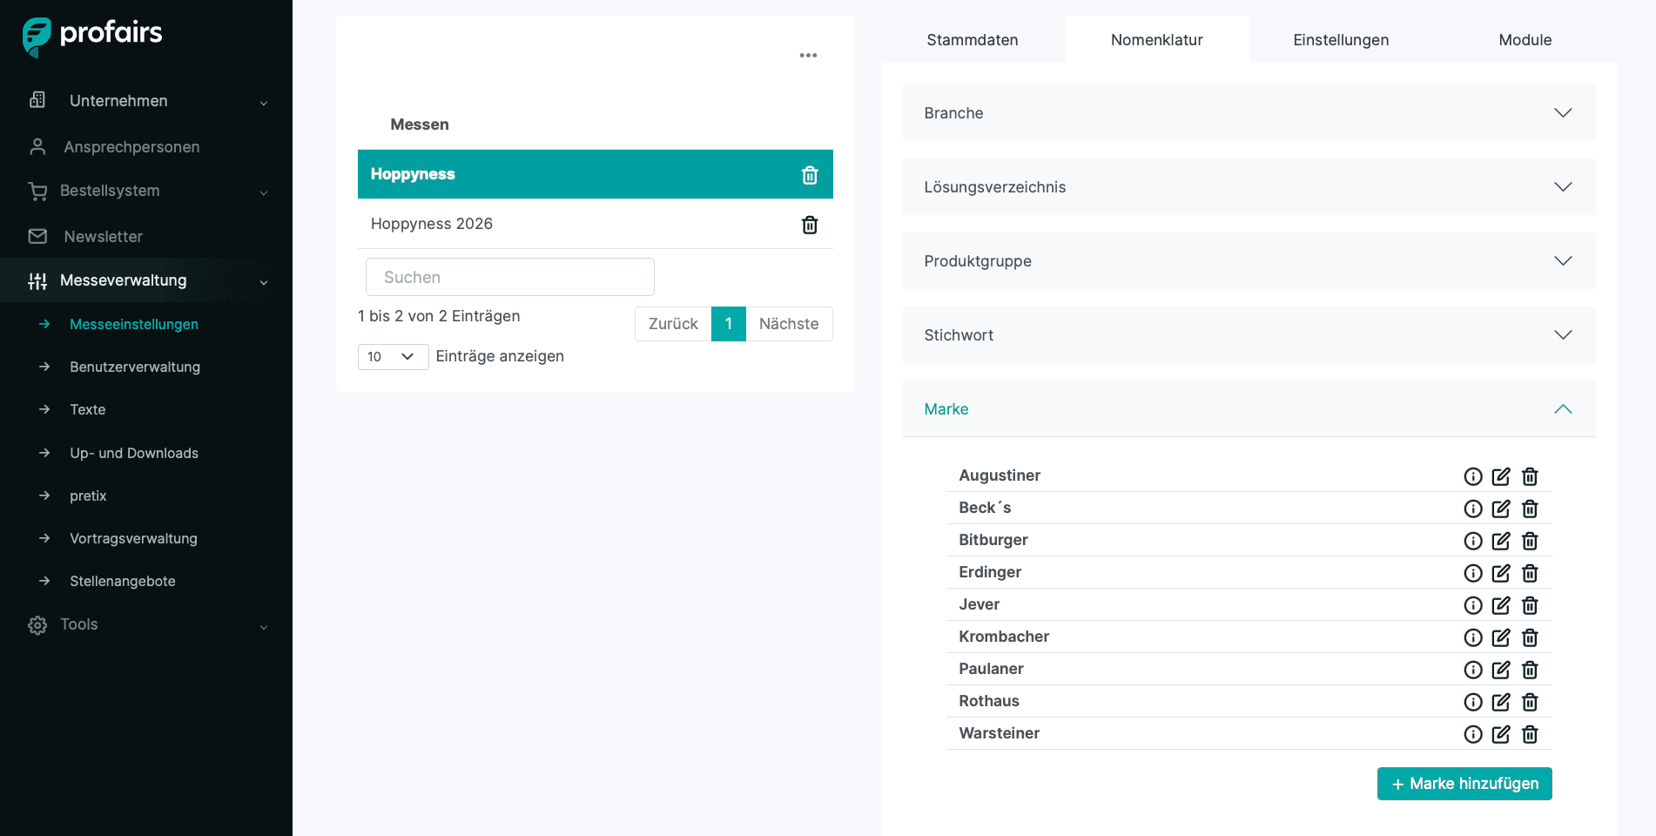Image resolution: width=1656 pixels, height=836 pixels.
Task: Open the entries-per-page dropdown
Action: pyautogui.click(x=393, y=357)
